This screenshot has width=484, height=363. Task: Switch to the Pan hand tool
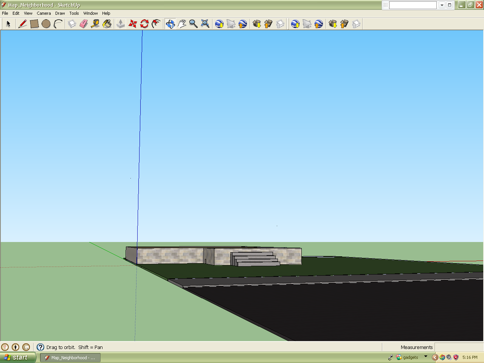182,24
